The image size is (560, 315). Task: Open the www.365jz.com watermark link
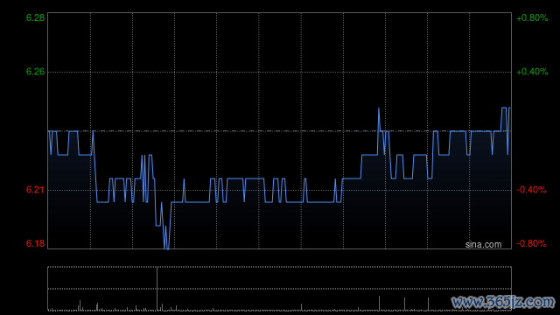pos(503,302)
